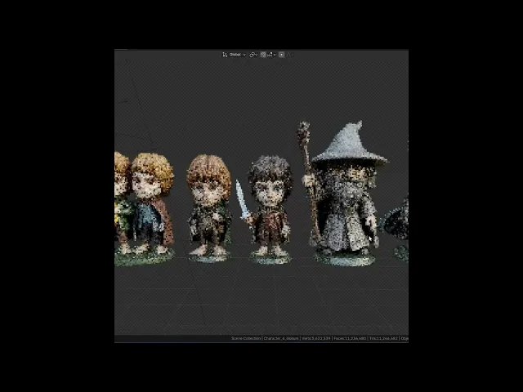Image resolution: width=523 pixels, height=392 pixels.
Task: Open the snapping options dropdown
Action: tap(271, 55)
